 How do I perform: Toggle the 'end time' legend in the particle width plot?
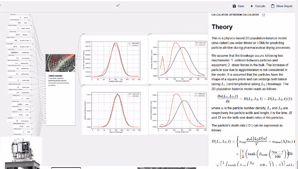pyautogui.click(x=135, y=45)
